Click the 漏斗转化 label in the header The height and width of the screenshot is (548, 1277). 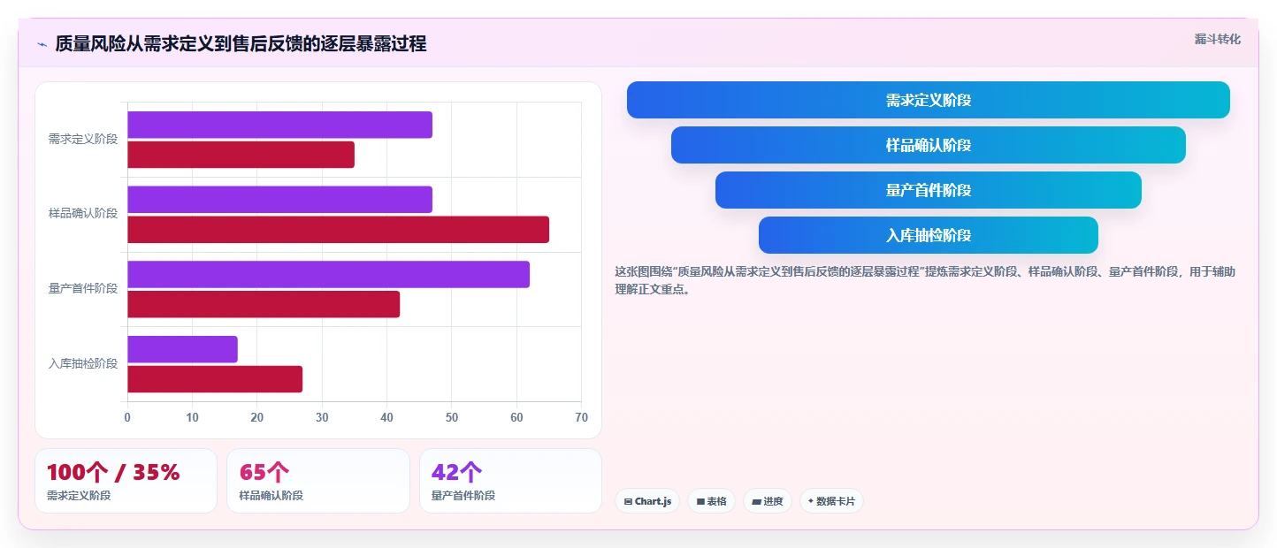point(1218,39)
